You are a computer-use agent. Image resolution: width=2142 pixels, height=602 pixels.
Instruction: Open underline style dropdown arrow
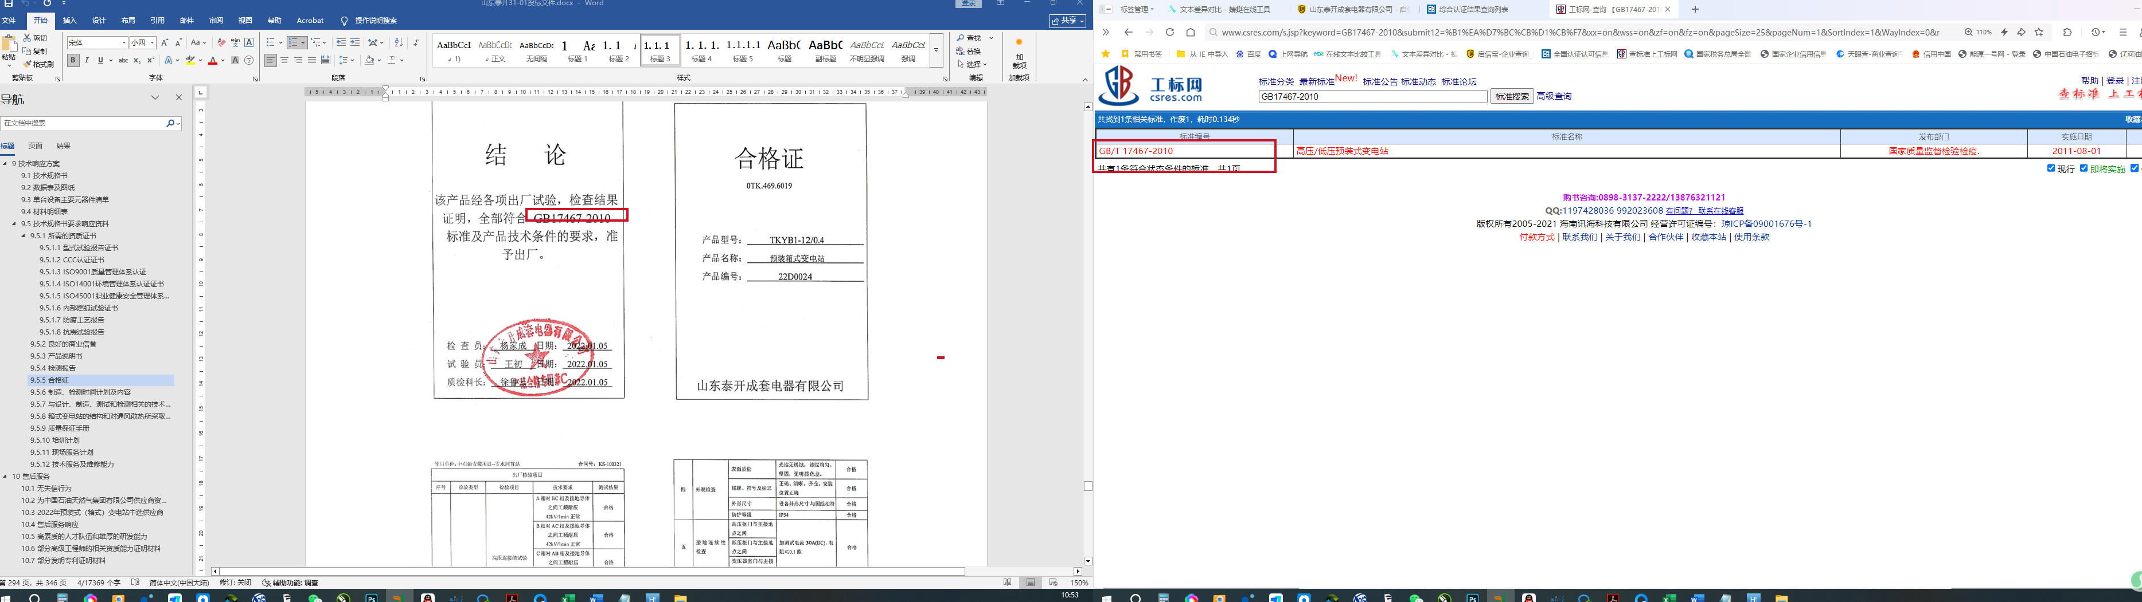[111, 61]
